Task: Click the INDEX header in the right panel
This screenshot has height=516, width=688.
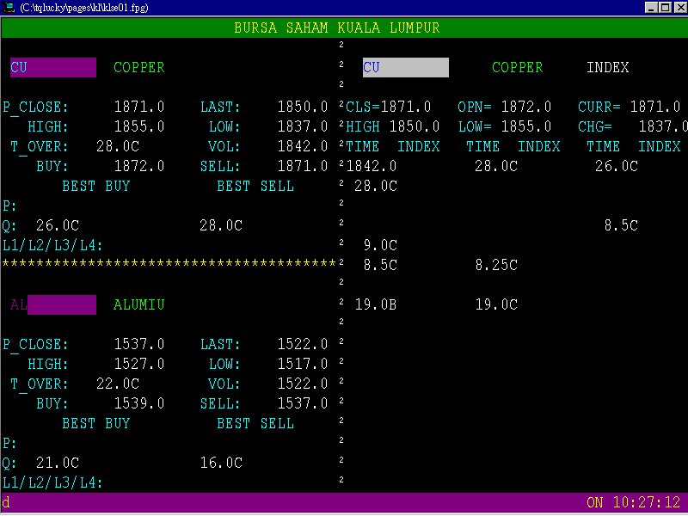Action: pos(605,67)
